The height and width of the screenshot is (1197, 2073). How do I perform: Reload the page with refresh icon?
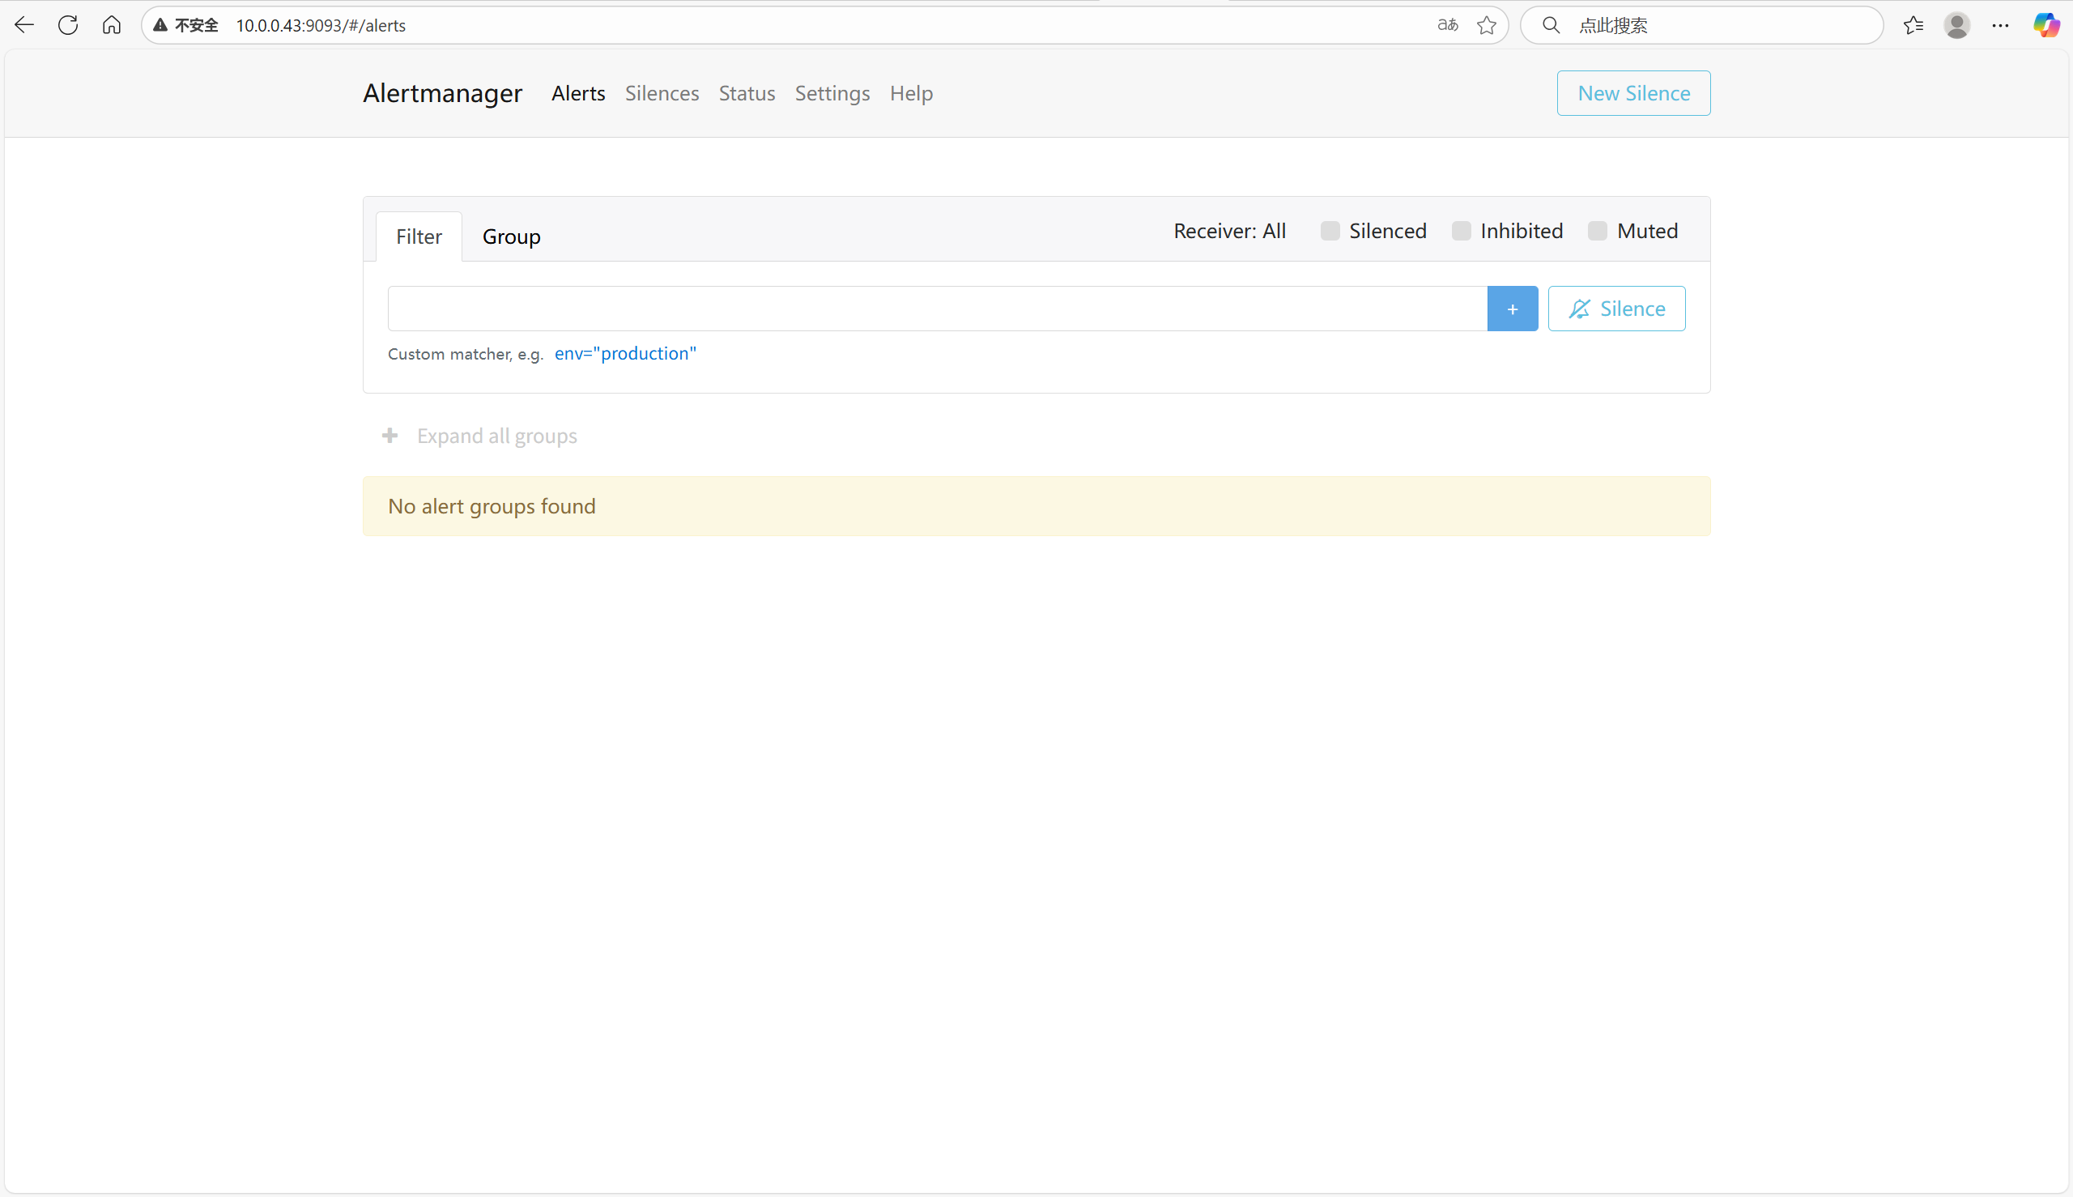click(x=68, y=25)
